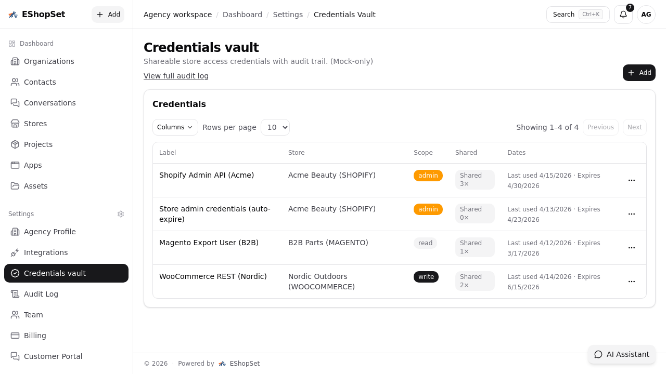Image resolution: width=666 pixels, height=374 pixels.
Task: Sort by the Label column header
Action: [168, 153]
